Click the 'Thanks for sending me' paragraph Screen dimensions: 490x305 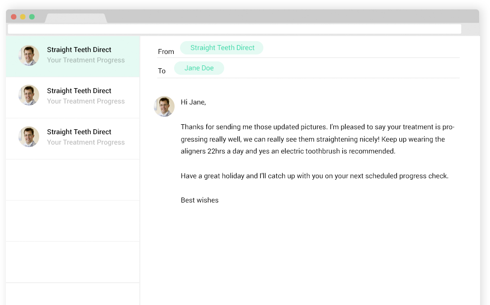(317, 139)
